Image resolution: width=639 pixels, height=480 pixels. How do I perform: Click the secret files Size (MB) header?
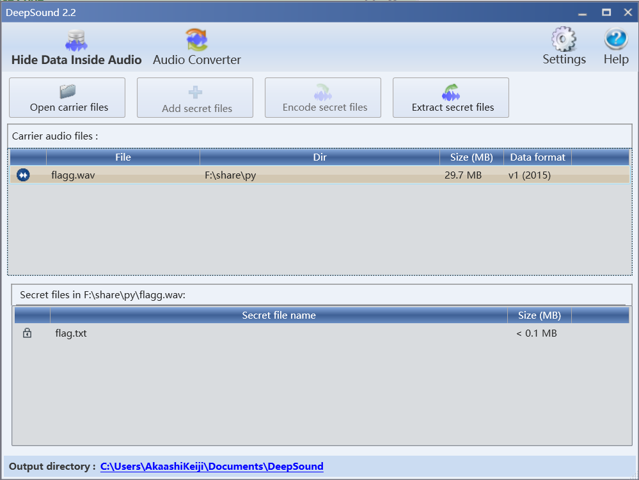539,316
